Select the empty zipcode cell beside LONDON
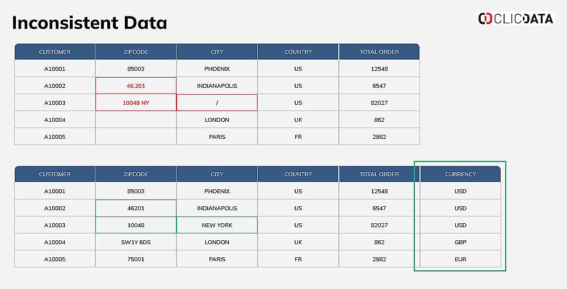 (136, 120)
